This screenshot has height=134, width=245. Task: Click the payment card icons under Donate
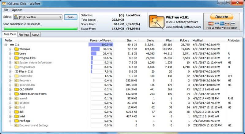(x=221, y=24)
